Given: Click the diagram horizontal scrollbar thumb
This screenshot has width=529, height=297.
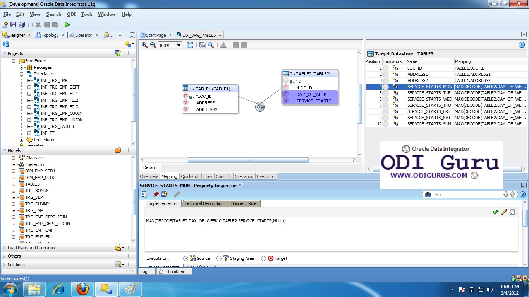Looking at the screenshot, I should point(248,160).
